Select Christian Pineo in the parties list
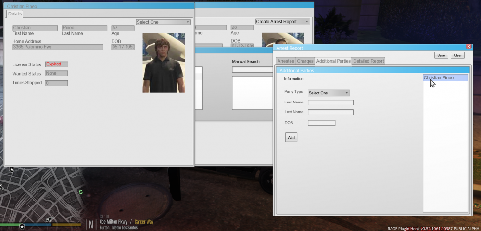 [x=445, y=78]
